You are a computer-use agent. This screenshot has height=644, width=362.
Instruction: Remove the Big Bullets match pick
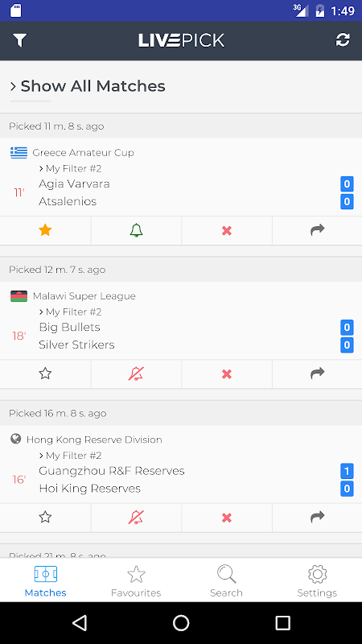point(227,374)
